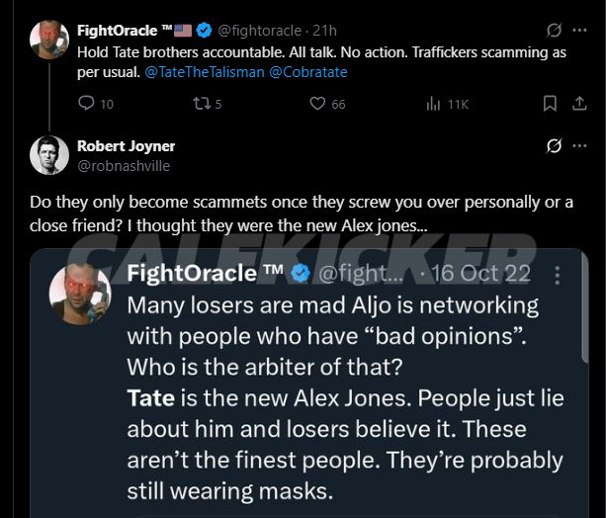
Task: Like the FightOracle tweet
Action: coord(317,104)
